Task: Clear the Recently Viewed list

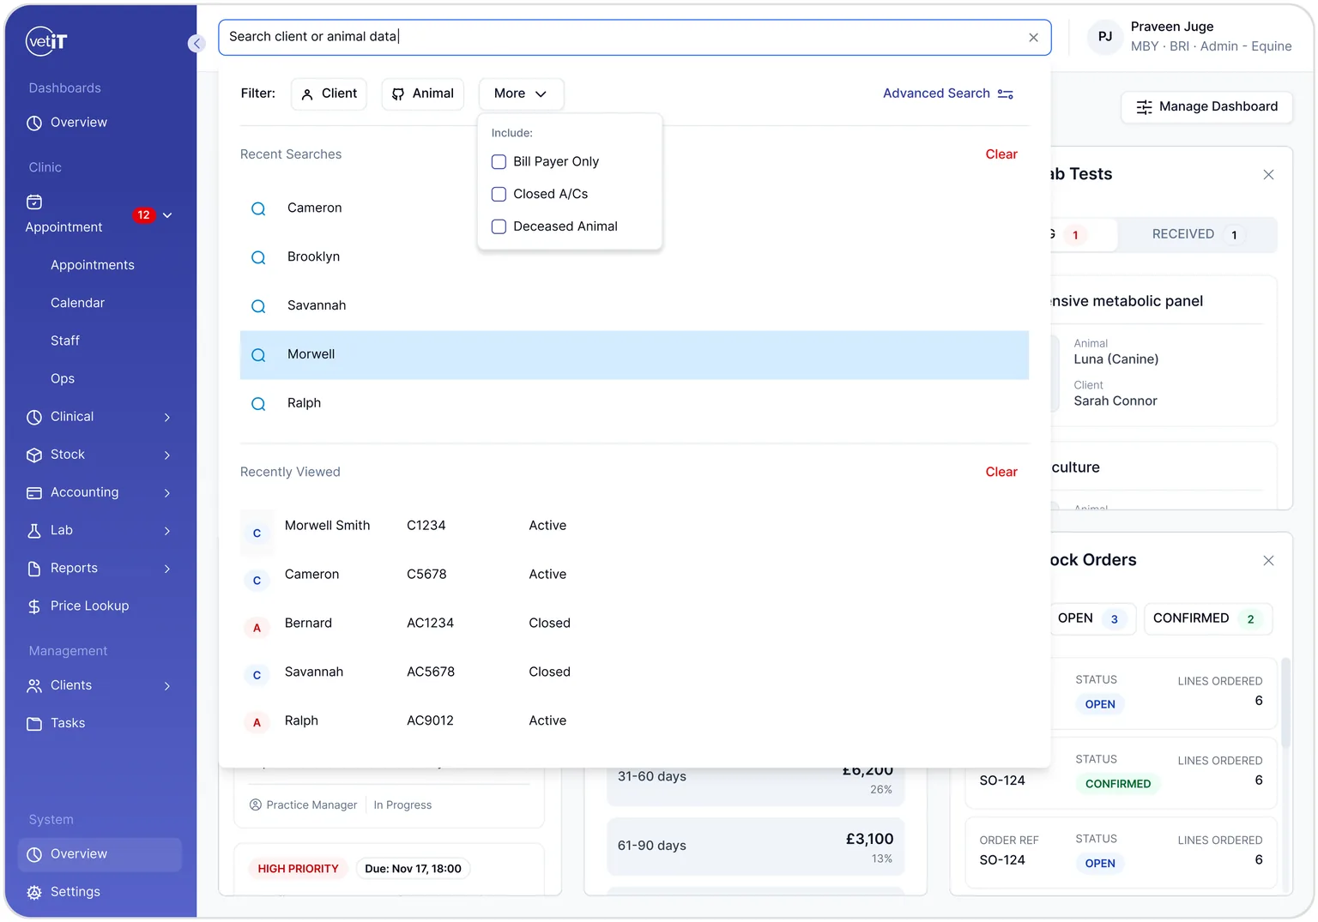Action: (1001, 472)
